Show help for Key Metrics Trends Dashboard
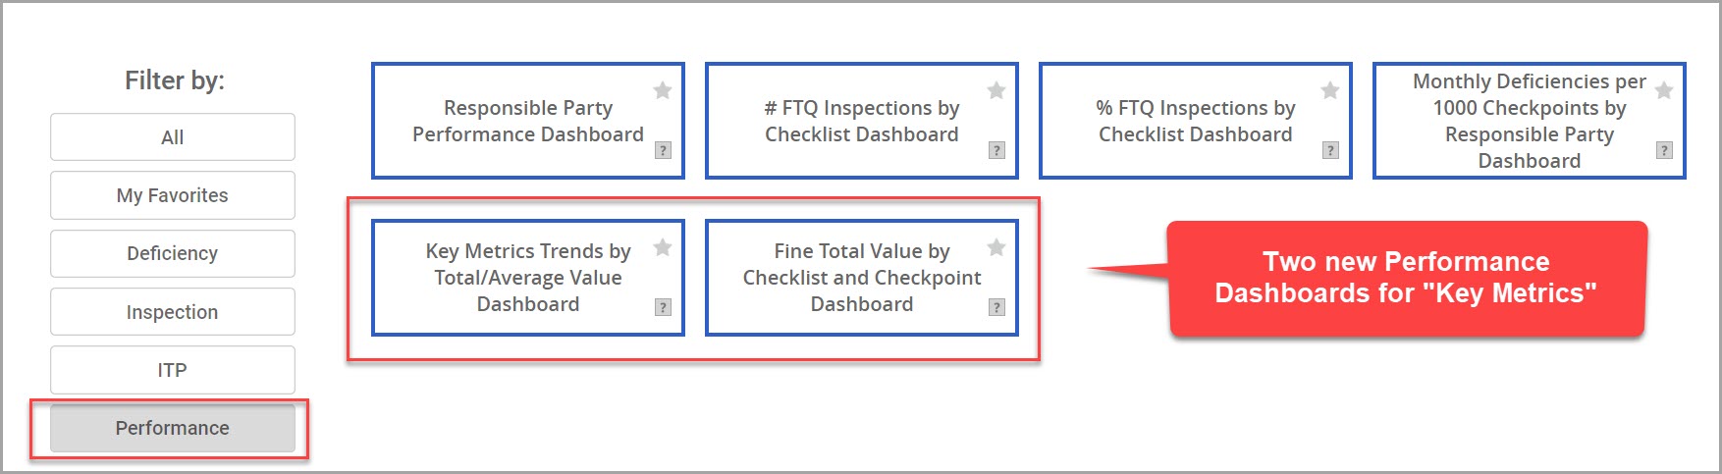1722x474 pixels. tap(663, 307)
